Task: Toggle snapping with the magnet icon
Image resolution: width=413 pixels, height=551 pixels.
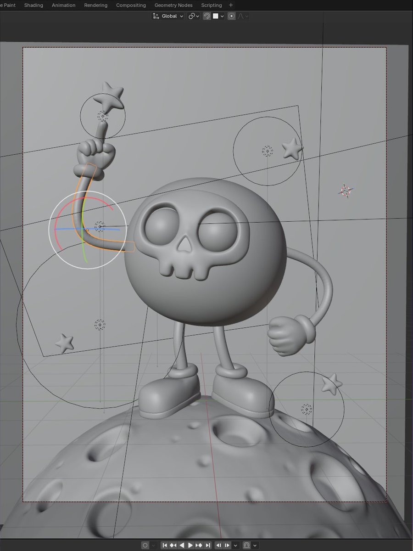Action: 207,16
